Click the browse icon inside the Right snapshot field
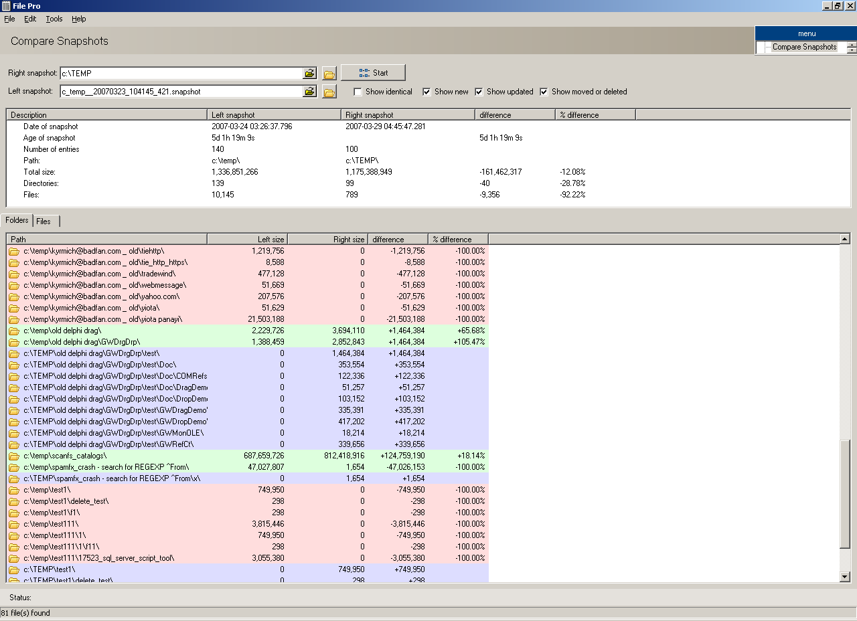 pos(309,72)
